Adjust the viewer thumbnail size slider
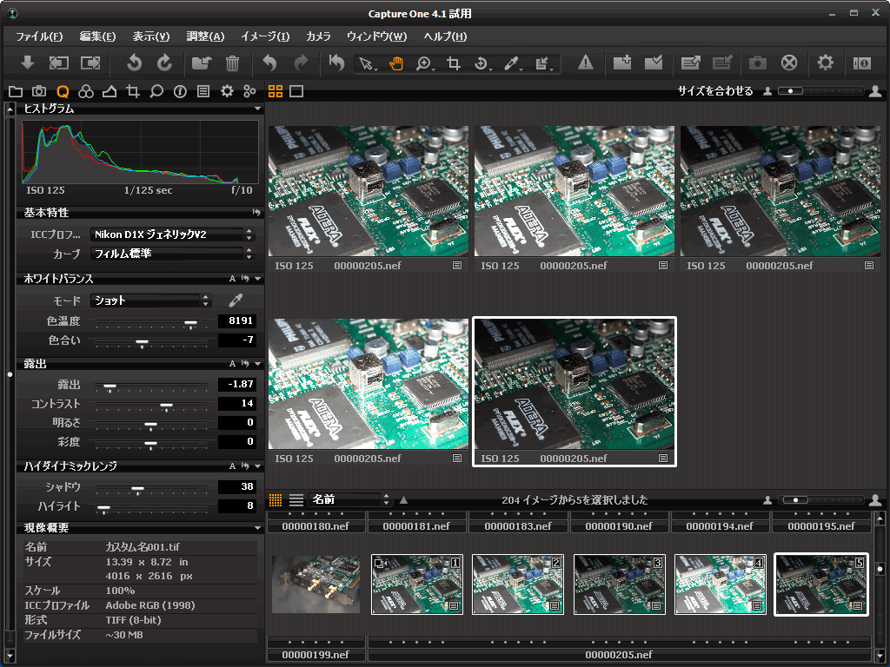 (x=791, y=90)
